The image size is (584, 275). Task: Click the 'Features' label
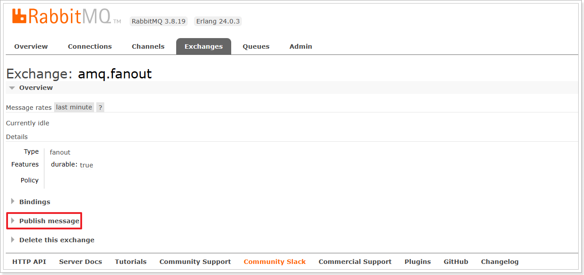click(25, 164)
